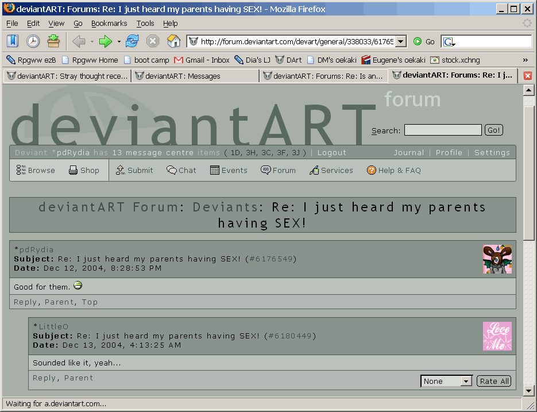Open the post number #6180449 link

289,336
